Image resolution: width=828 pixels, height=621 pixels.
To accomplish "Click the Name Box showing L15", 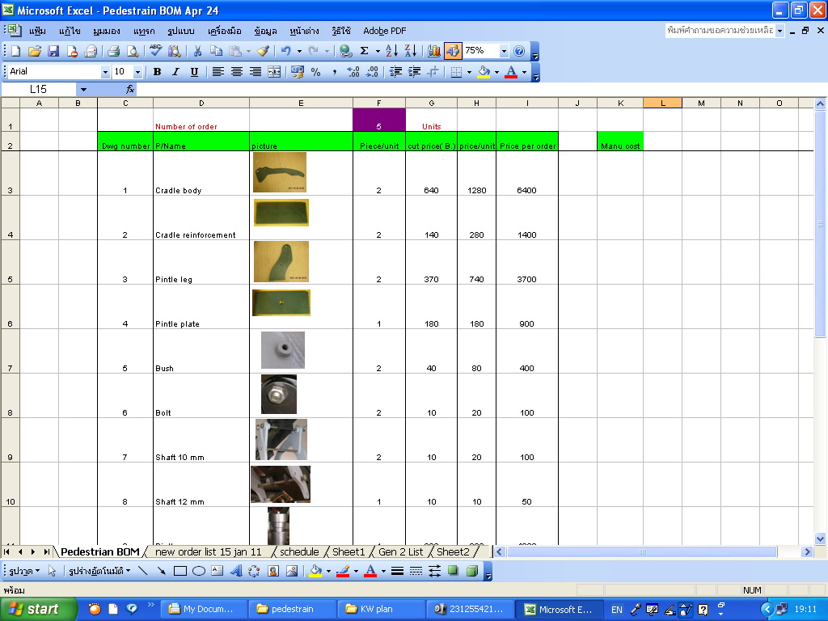I will click(38, 90).
